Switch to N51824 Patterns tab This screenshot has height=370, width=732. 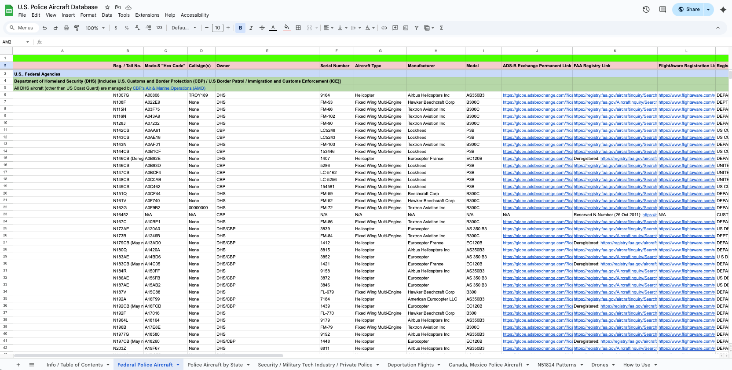point(556,365)
